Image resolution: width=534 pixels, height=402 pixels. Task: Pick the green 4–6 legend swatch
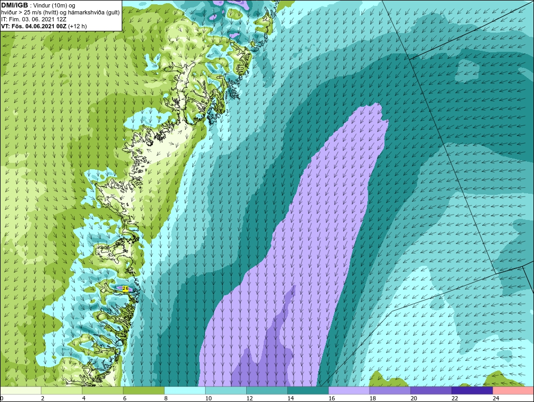103,390
